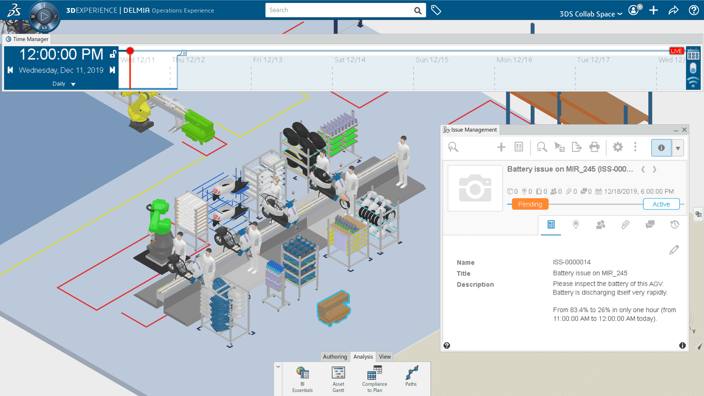Create new issue with plus icon
Image resolution: width=704 pixels, height=396 pixels.
coord(501,147)
